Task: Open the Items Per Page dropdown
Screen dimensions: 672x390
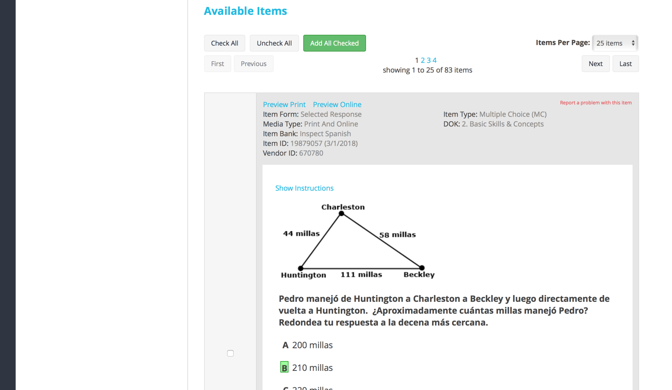Action: (615, 43)
